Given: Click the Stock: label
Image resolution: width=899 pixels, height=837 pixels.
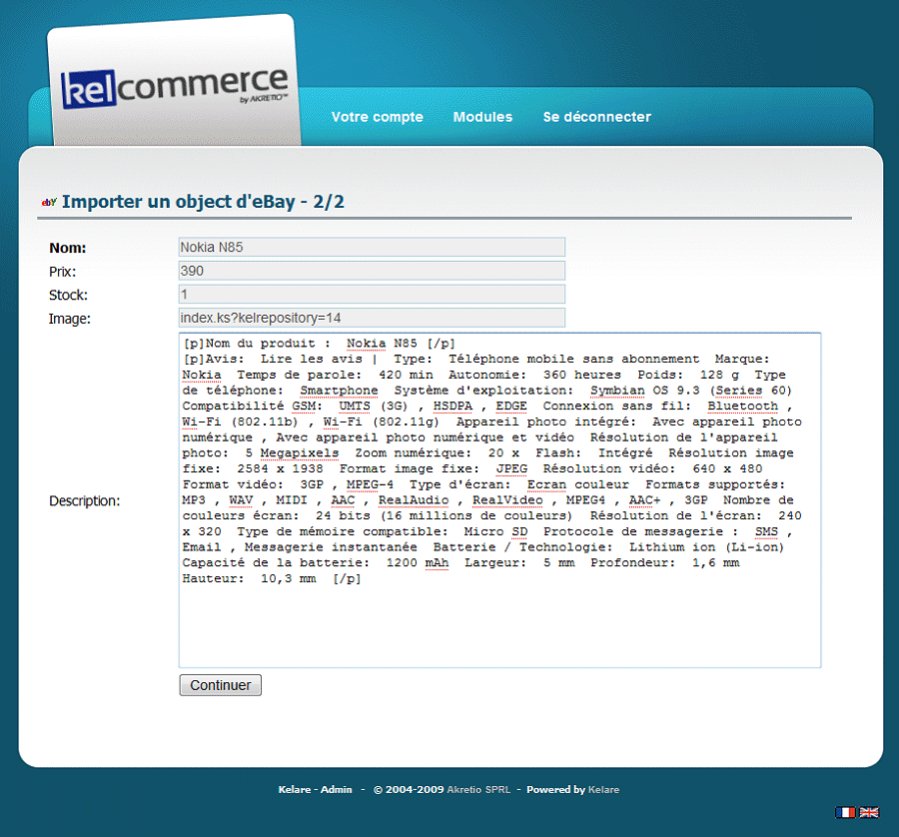Looking at the screenshot, I should pos(68,296).
